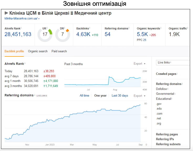Open the klinika-bilacerkva.com.ua/ link
Viewport: 193px width, 151px height.
coord(21,18)
